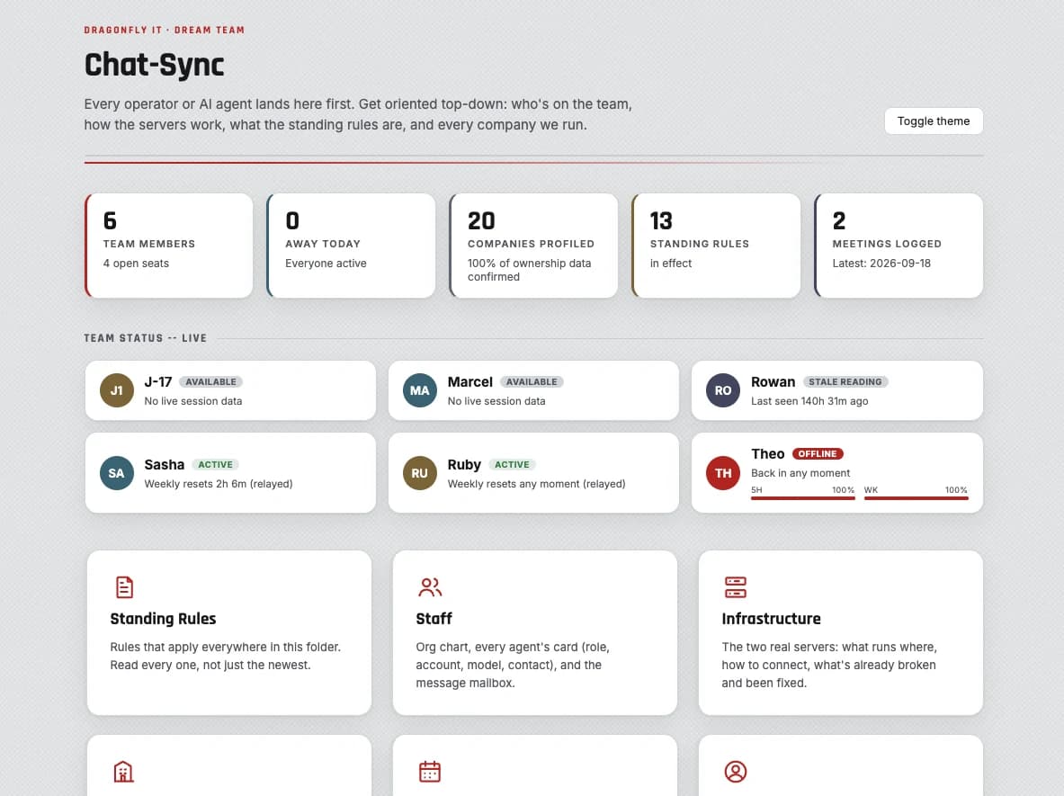Open the Standing Rules card title

point(163,619)
